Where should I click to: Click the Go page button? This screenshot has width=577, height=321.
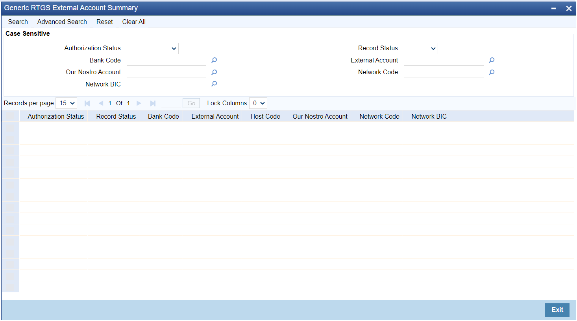[x=191, y=103]
